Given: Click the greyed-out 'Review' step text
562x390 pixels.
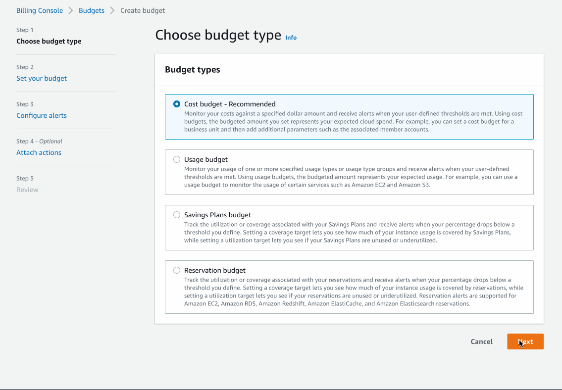Looking at the screenshot, I should [27, 190].
